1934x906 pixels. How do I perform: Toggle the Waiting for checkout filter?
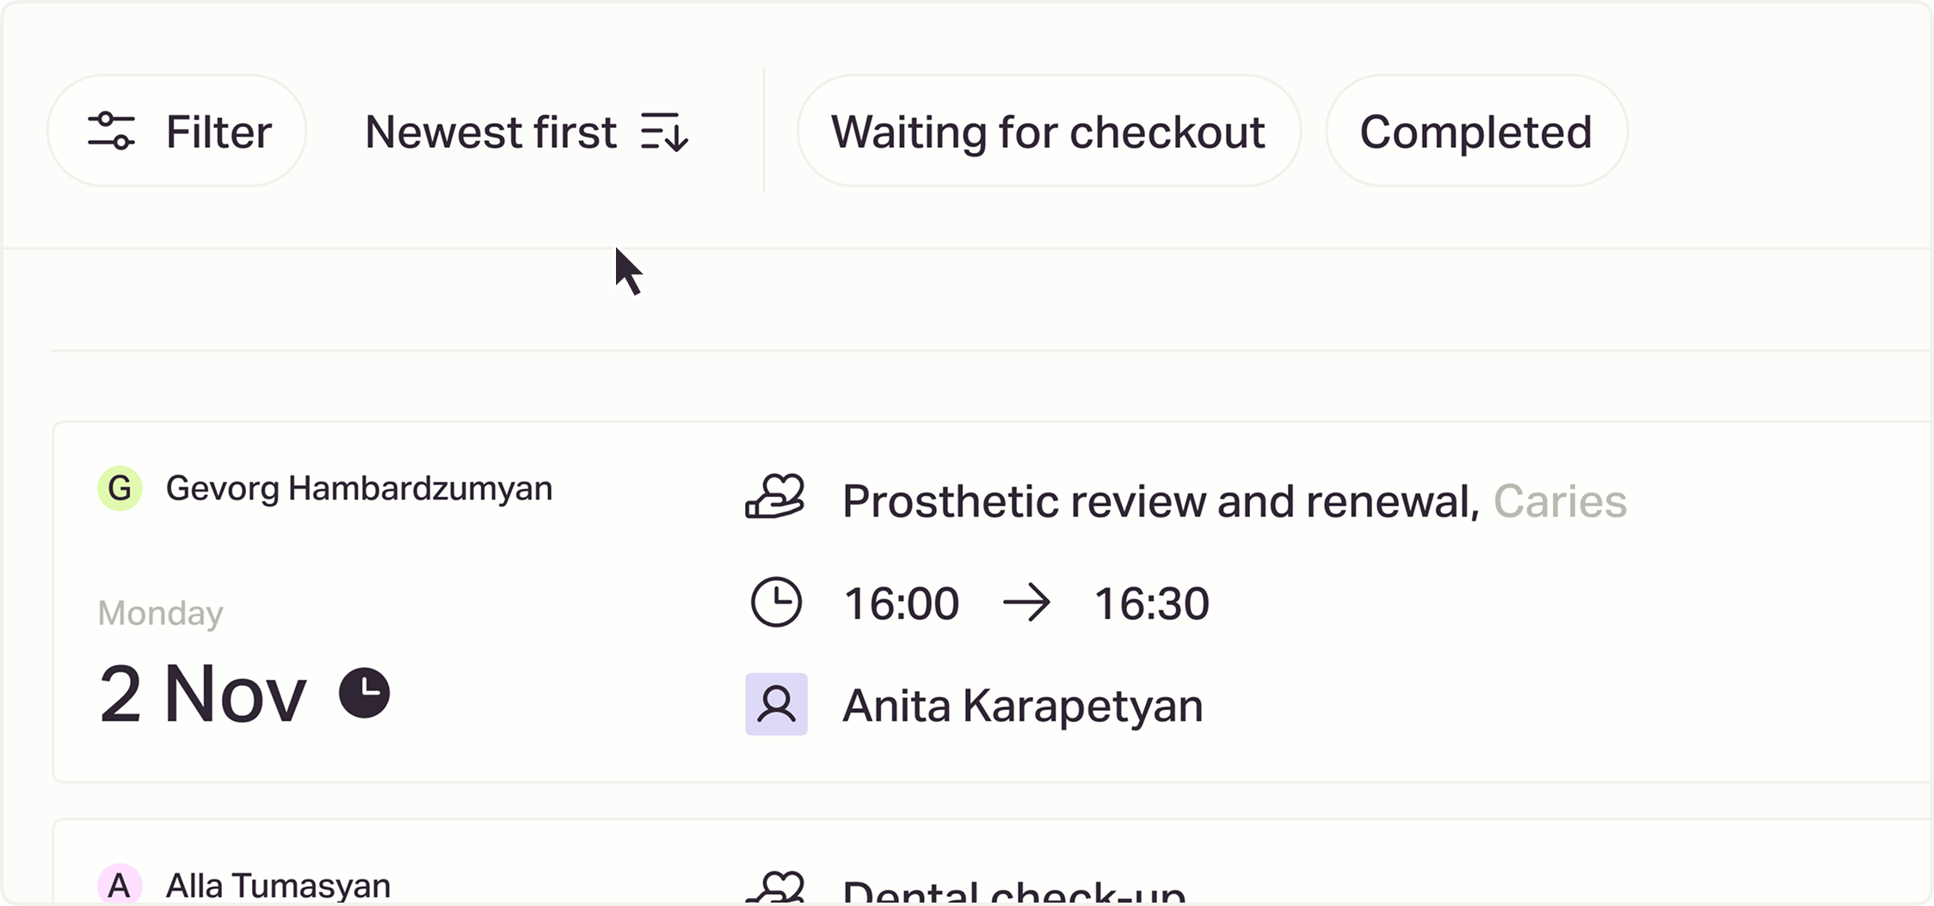(1048, 132)
